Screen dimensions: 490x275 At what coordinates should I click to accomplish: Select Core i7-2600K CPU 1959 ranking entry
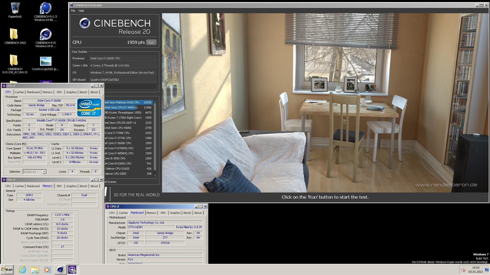(x=128, y=143)
